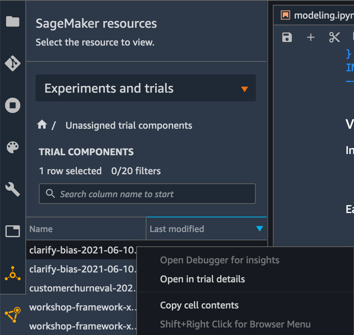Save the notebook with the disk icon
Viewport: 354px width, 335px height.
tap(287, 37)
